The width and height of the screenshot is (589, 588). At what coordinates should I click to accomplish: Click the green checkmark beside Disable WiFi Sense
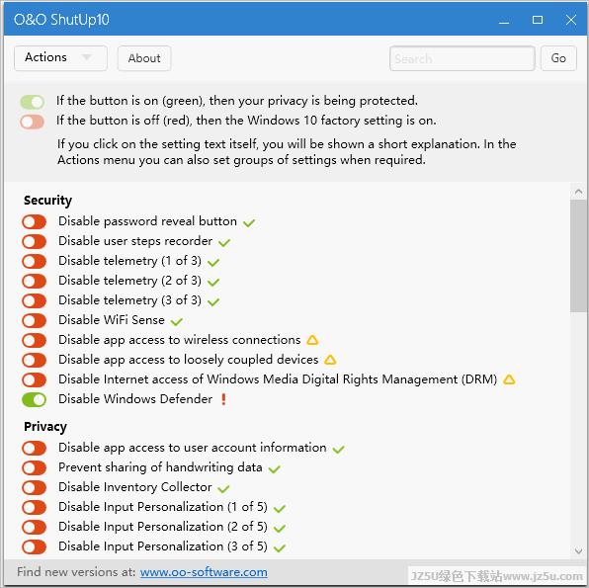tap(177, 321)
